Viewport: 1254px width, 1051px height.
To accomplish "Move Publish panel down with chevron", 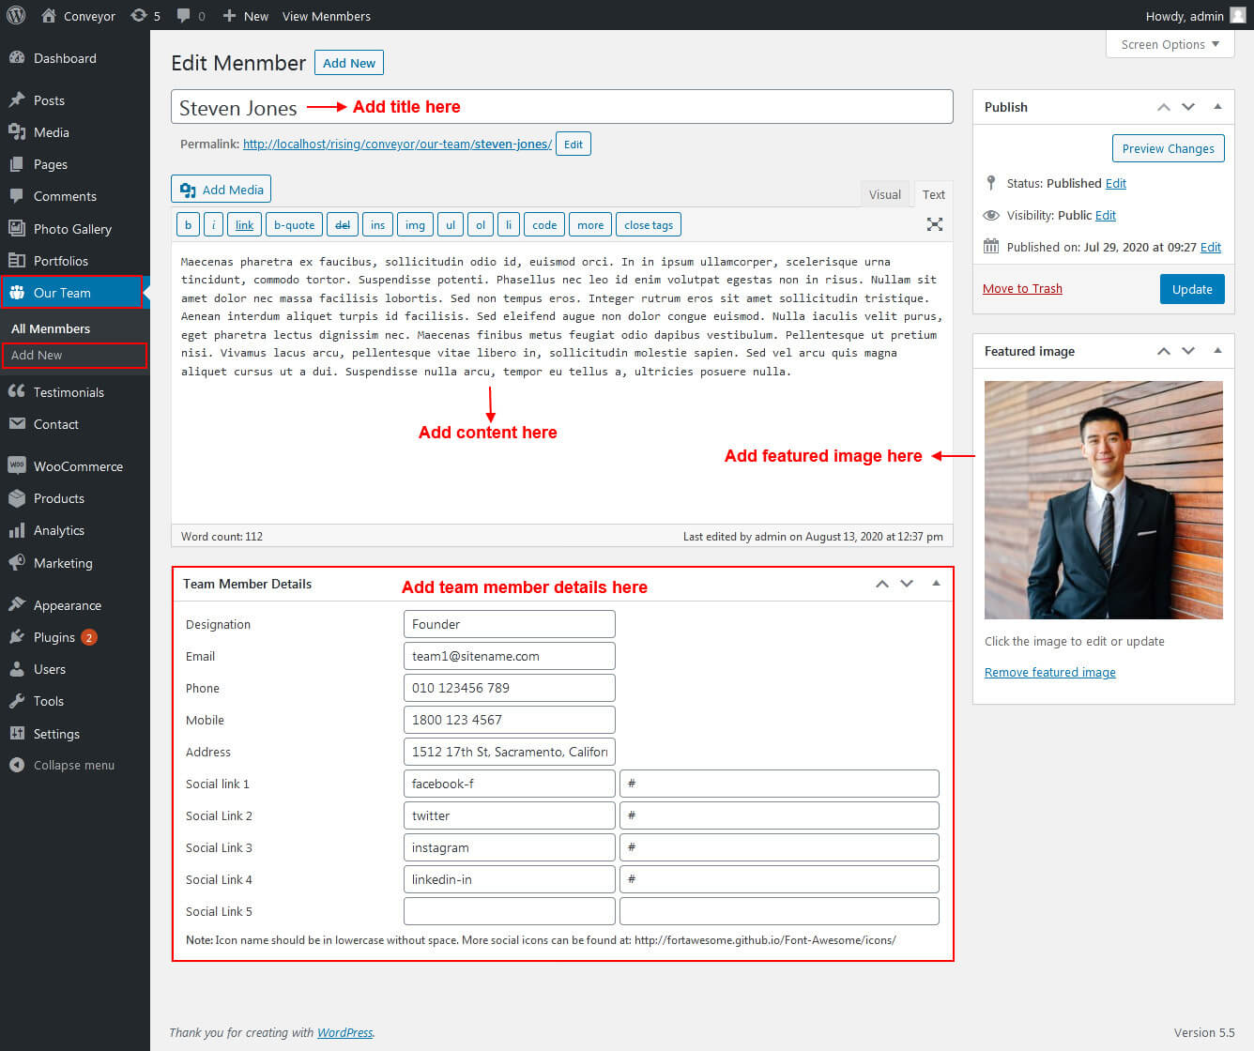I will point(1188,107).
